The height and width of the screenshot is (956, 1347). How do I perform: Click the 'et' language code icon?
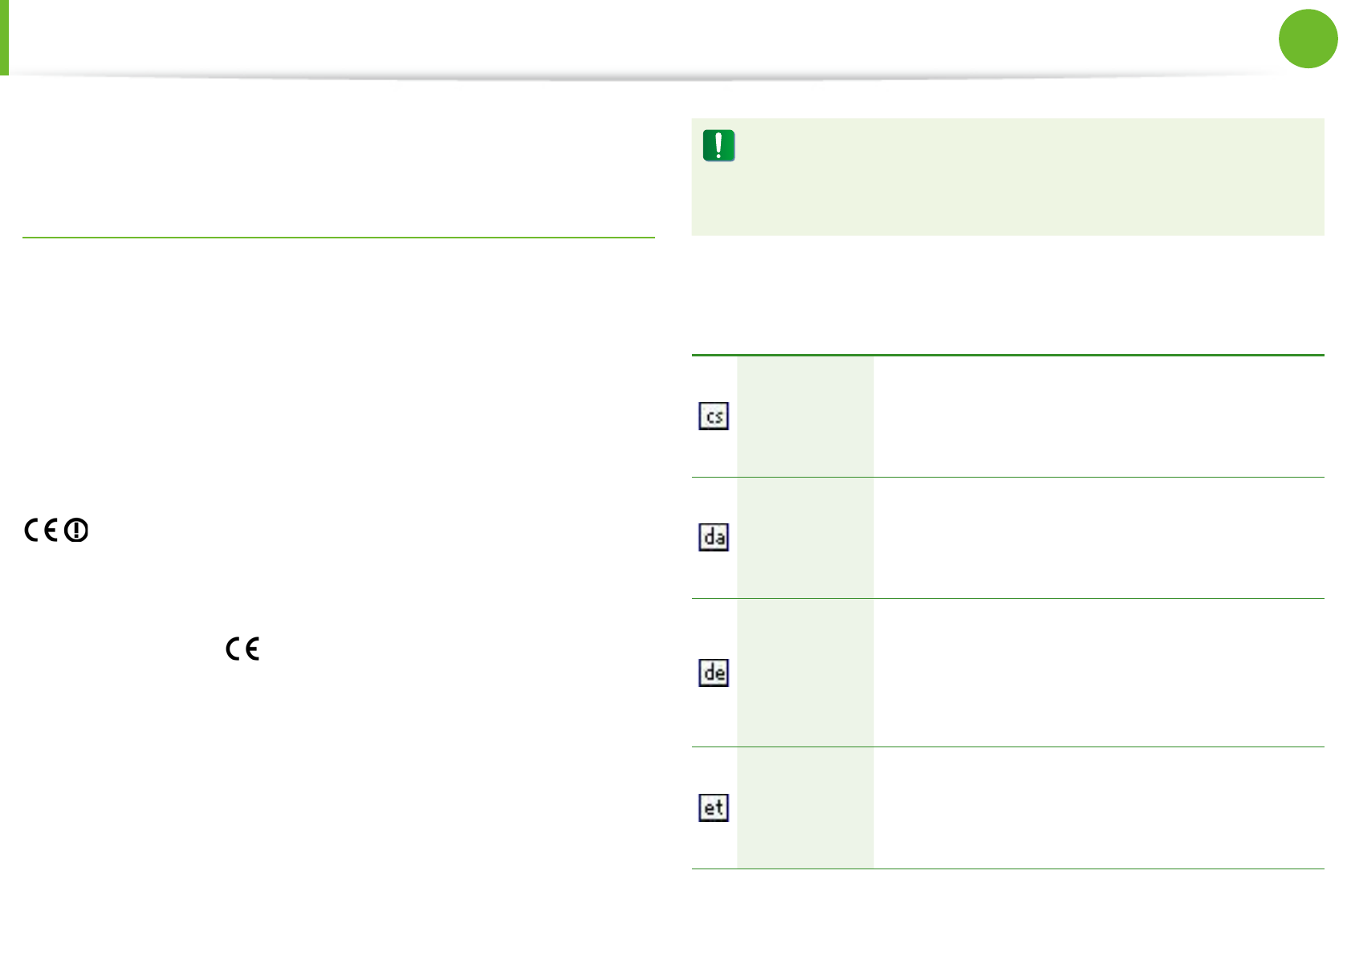click(714, 808)
